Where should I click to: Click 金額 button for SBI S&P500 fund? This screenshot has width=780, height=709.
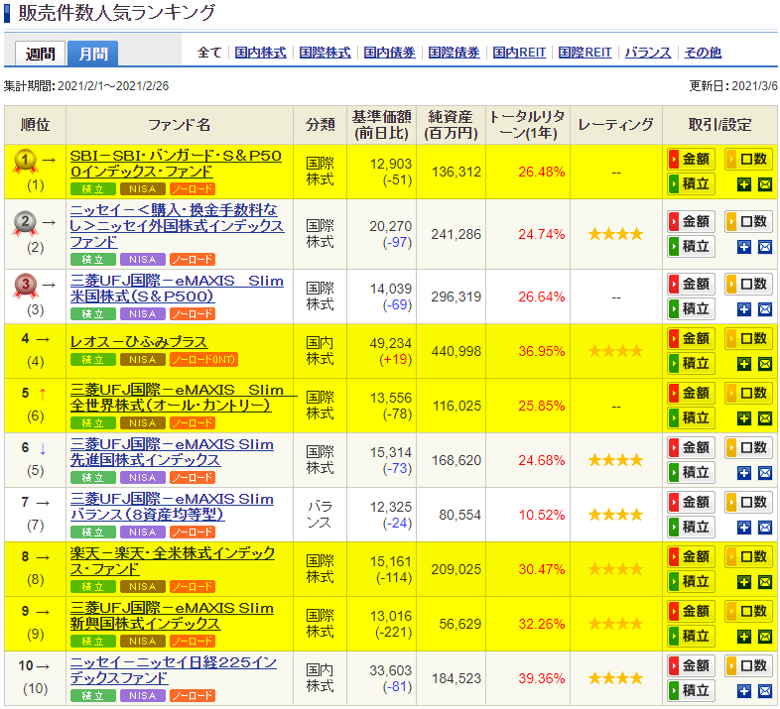coord(691,159)
